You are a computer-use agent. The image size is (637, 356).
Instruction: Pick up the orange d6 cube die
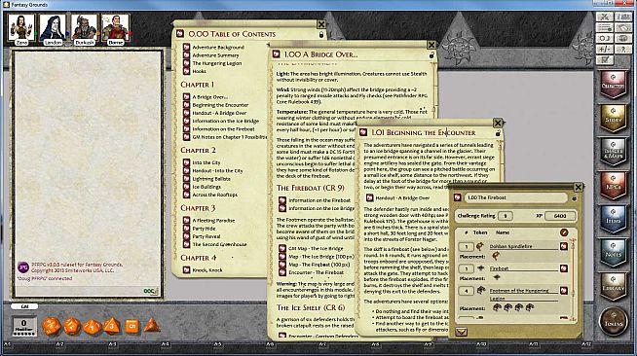click(x=131, y=326)
